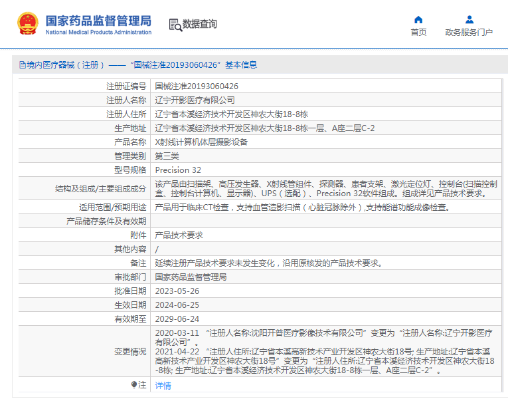
Task: Go to 首页 via the home icon
Action: 418,20
